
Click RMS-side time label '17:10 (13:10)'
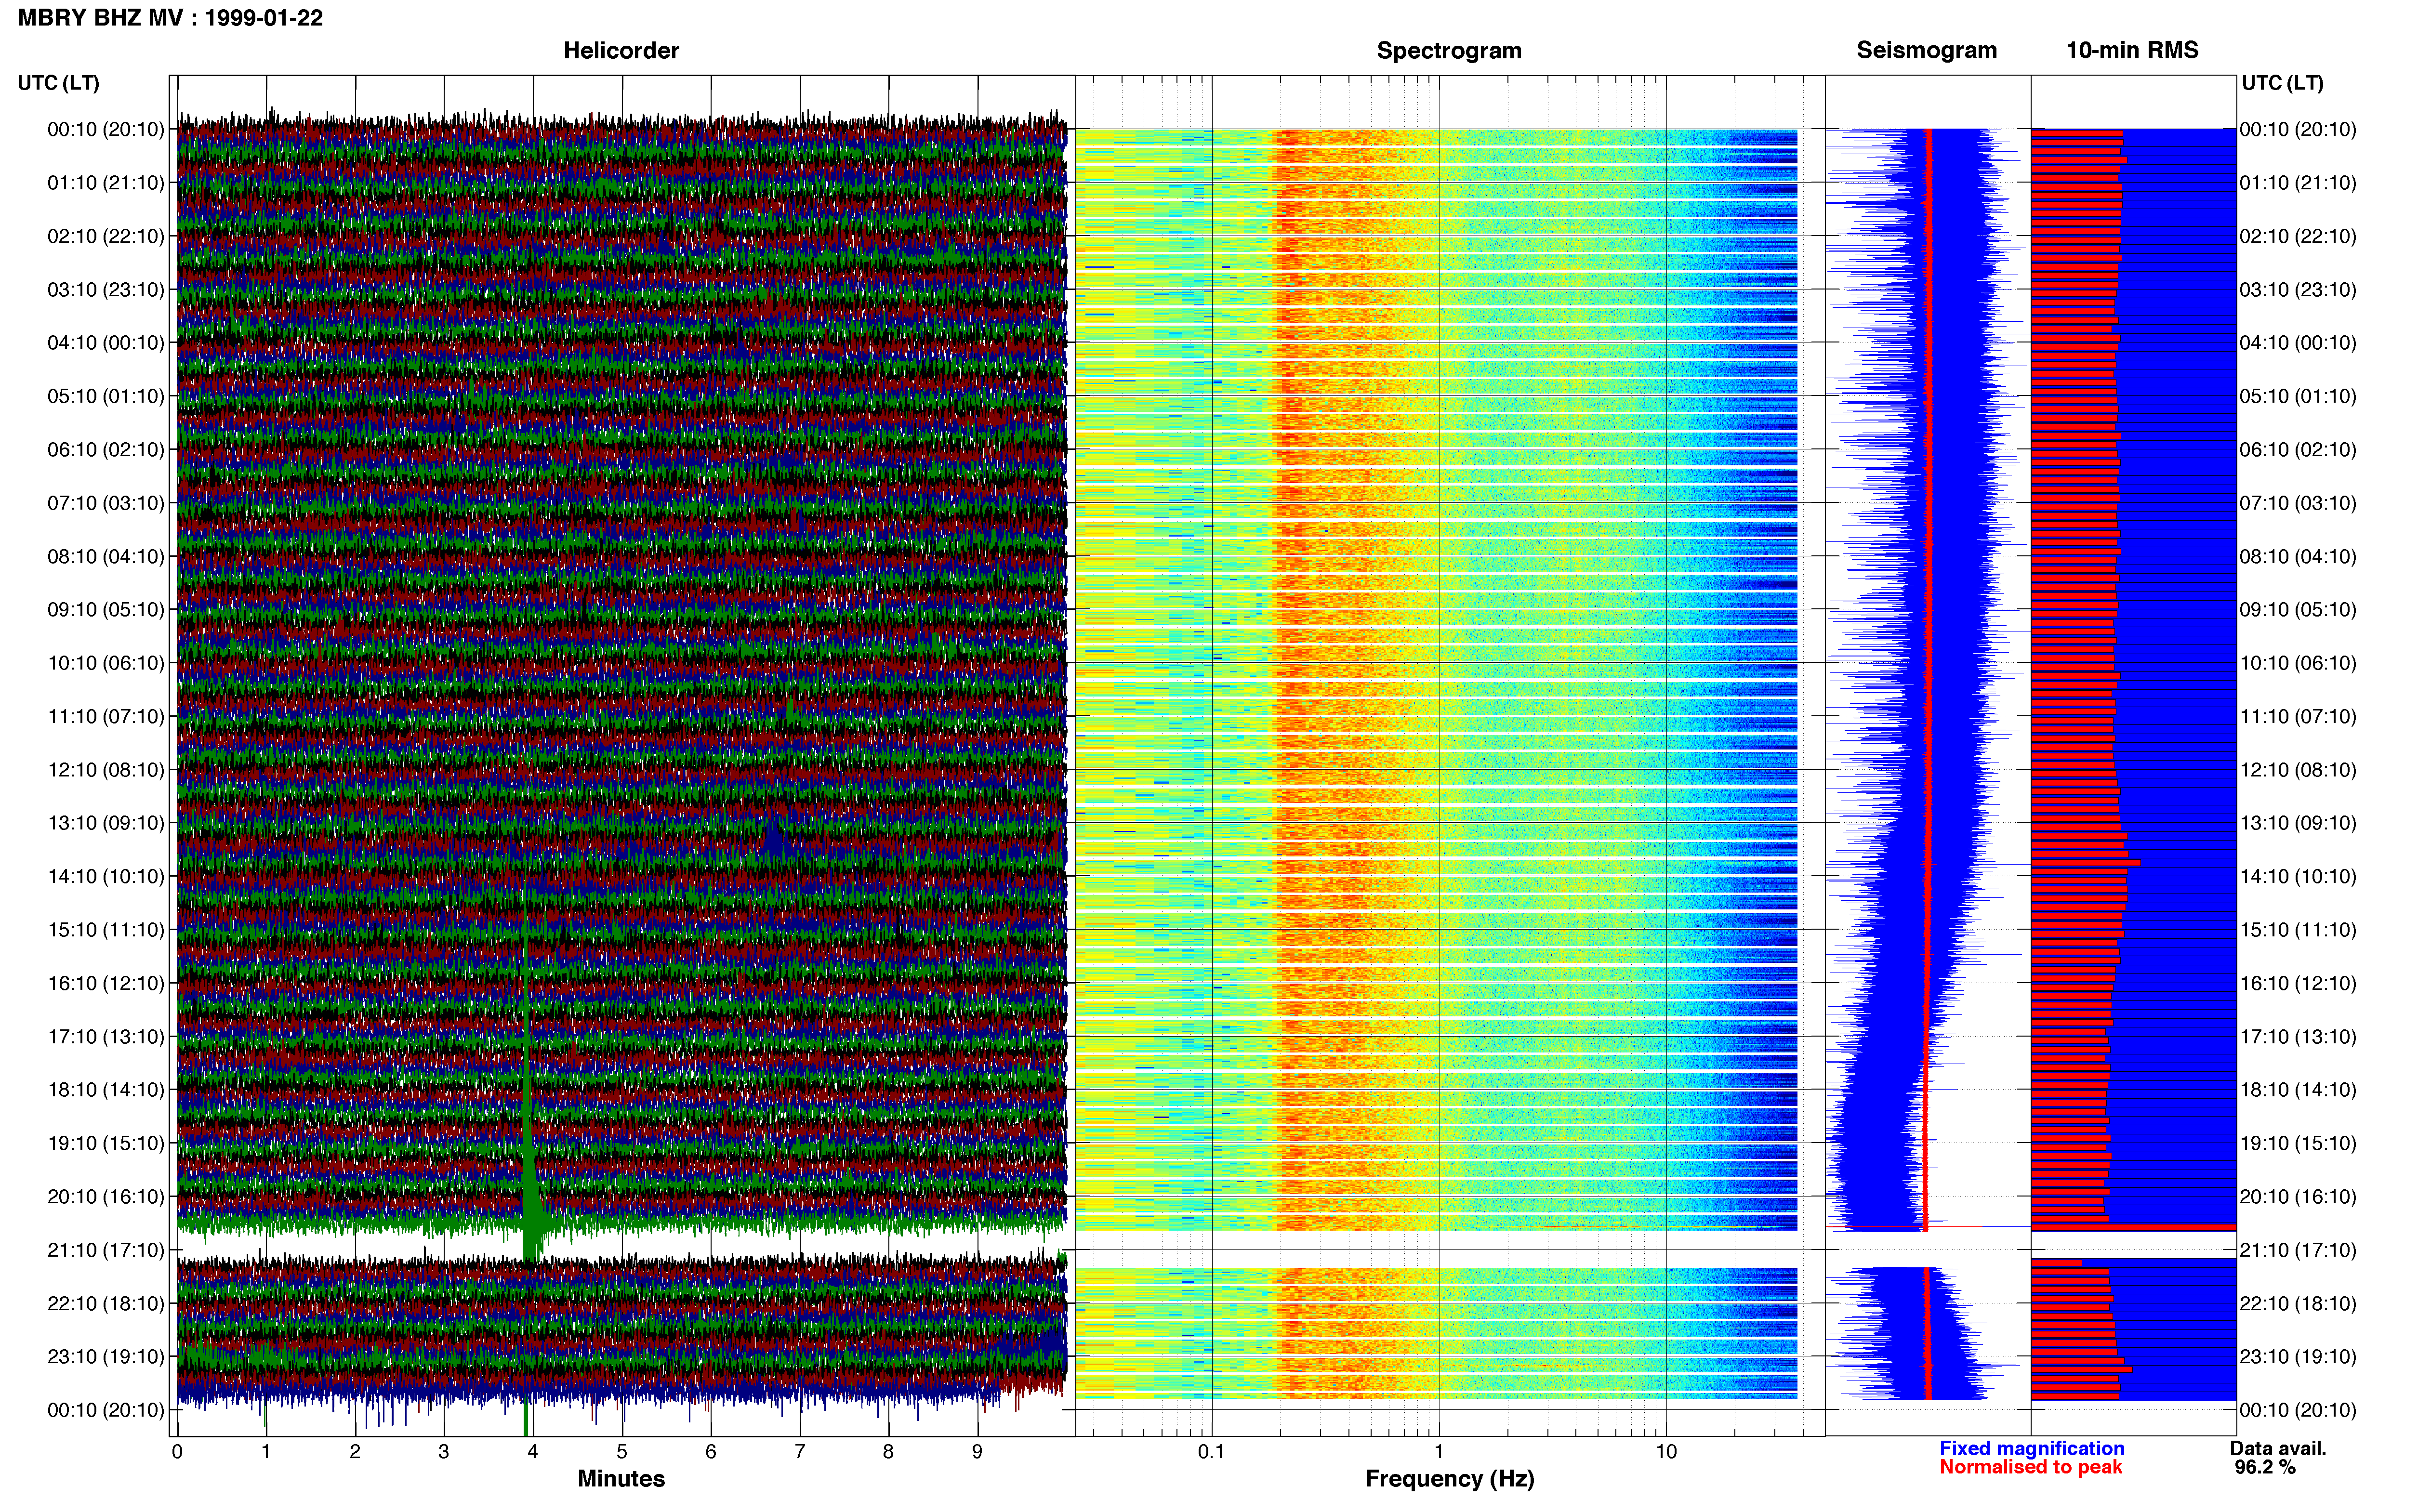pos(2298,1037)
